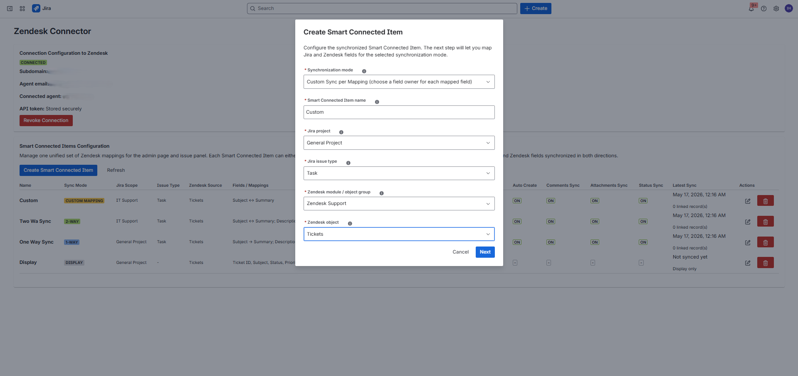Screen dimensions: 798x376
Task: Show info icon for Jira project
Action: 341,132
